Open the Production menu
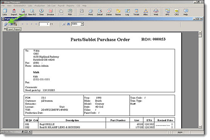210x140 pixels. [40, 6]
